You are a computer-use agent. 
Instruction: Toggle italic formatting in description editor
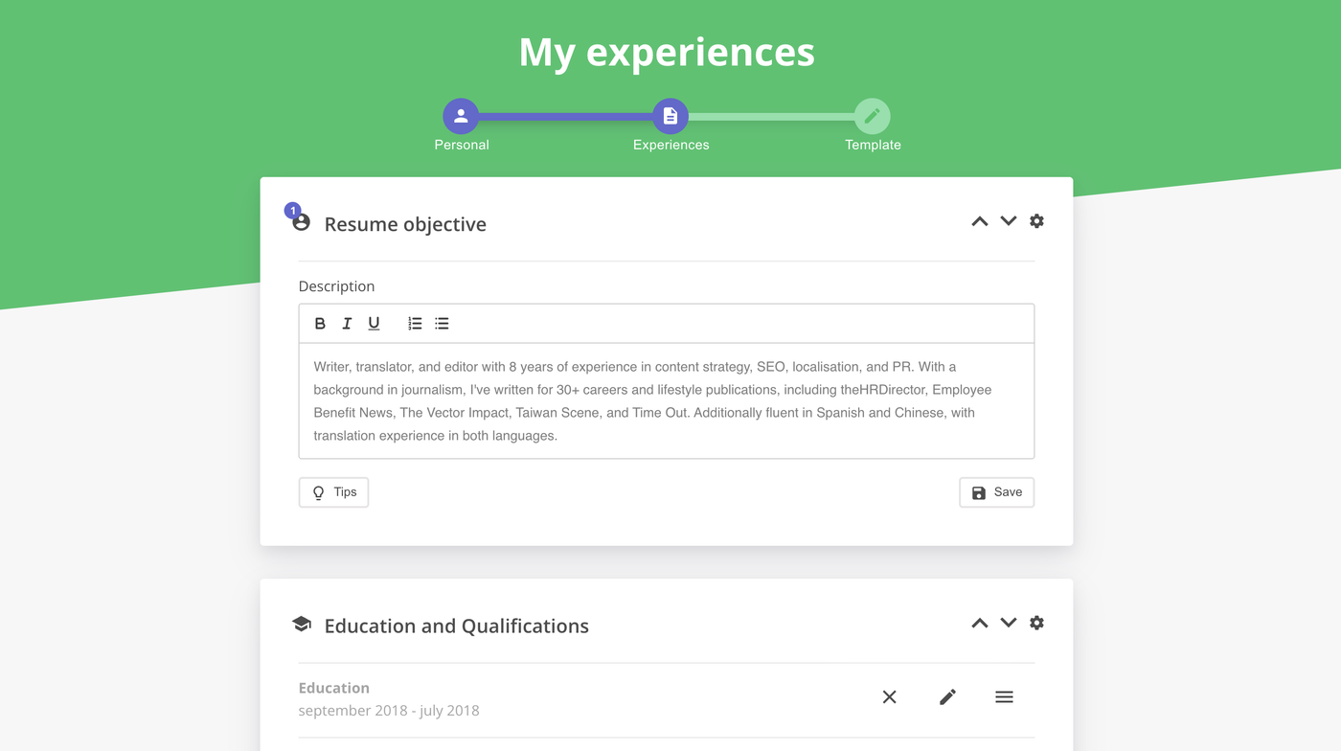(x=347, y=324)
